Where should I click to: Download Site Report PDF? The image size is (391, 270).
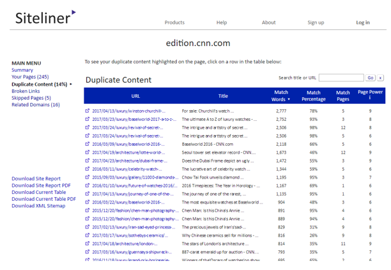pos(40,185)
